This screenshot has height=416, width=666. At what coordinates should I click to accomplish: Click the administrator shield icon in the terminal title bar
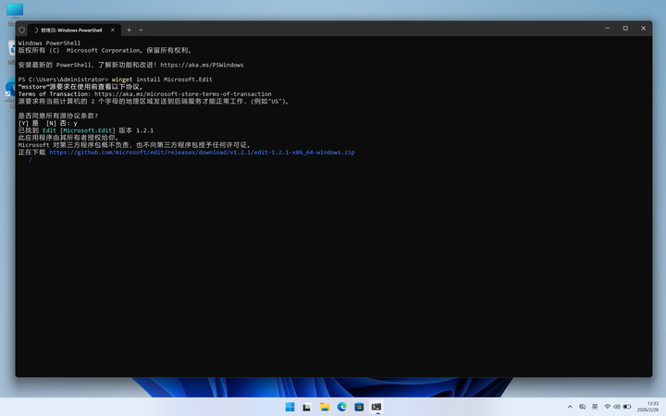(x=21, y=31)
